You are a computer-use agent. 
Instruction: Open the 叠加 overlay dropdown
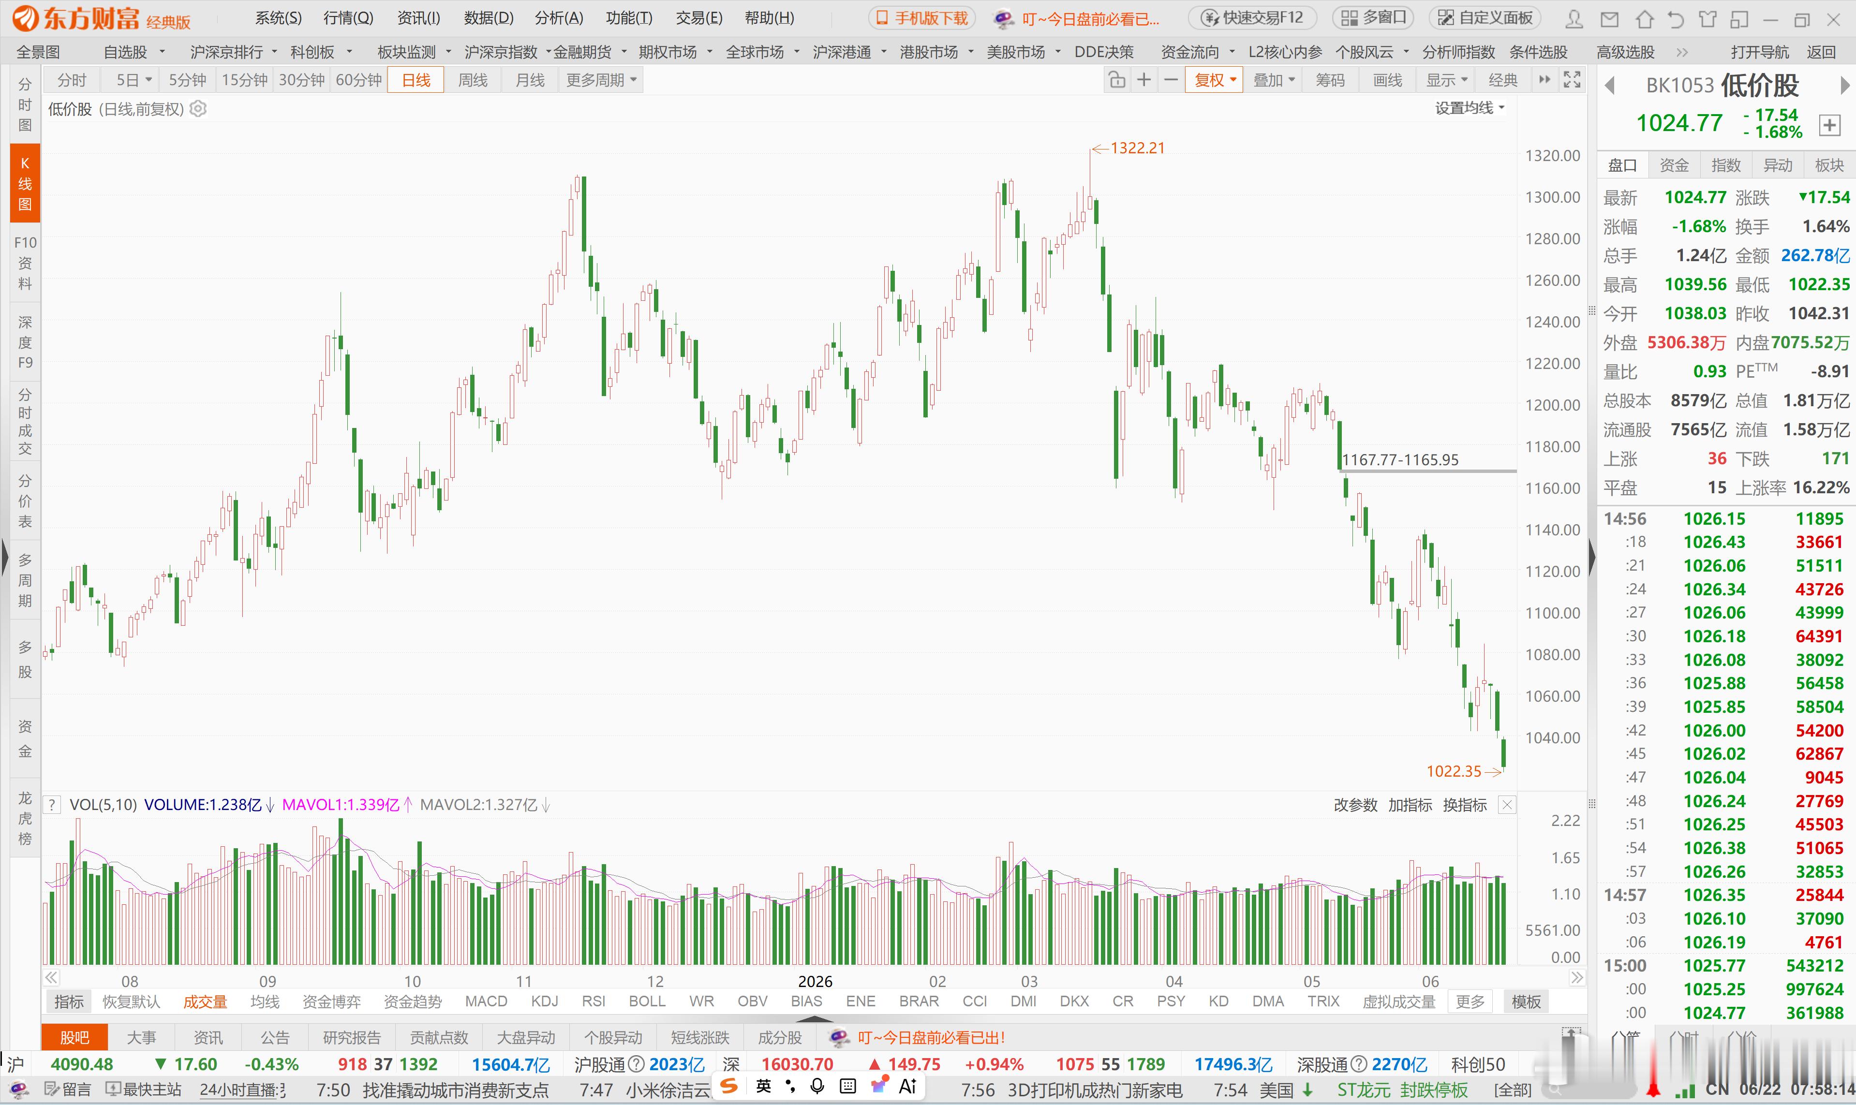pos(1274,80)
